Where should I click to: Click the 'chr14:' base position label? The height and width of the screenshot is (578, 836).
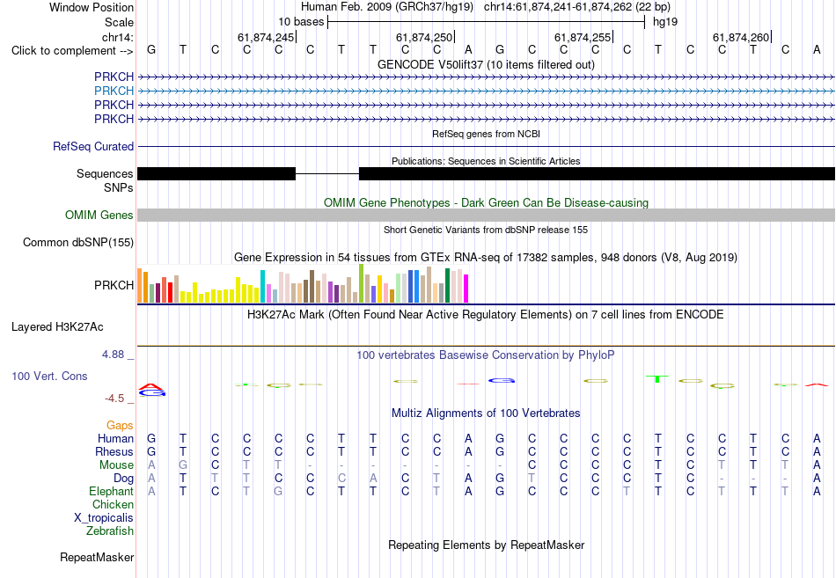click(x=117, y=37)
